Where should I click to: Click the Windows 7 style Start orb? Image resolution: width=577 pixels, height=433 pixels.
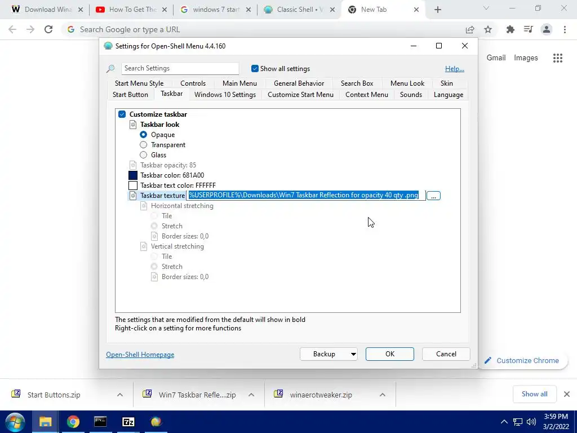click(15, 422)
